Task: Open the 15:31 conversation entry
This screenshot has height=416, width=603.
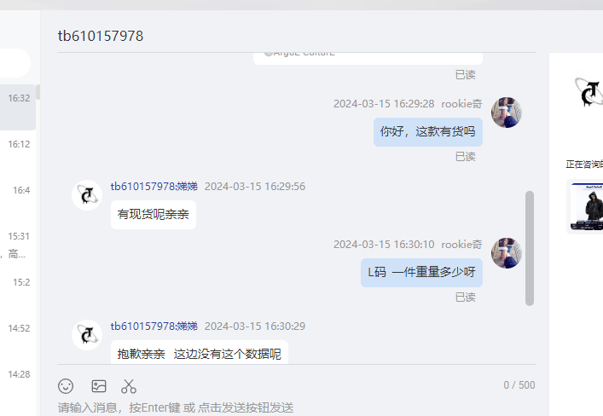Action: [x=18, y=246]
